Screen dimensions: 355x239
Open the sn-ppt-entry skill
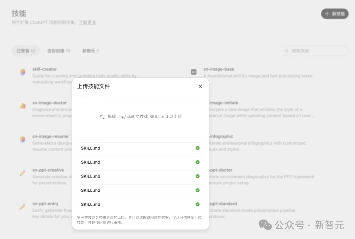pos(45,204)
